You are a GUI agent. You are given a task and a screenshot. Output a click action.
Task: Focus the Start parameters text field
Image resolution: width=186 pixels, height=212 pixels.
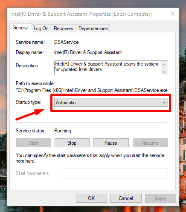pos(115,173)
